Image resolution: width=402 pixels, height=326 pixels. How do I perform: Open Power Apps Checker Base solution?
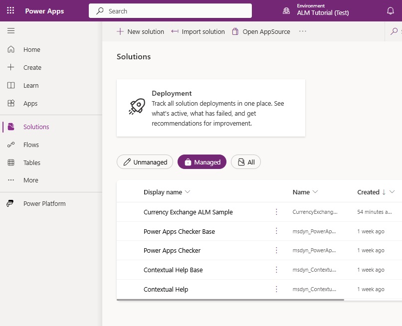(x=179, y=231)
